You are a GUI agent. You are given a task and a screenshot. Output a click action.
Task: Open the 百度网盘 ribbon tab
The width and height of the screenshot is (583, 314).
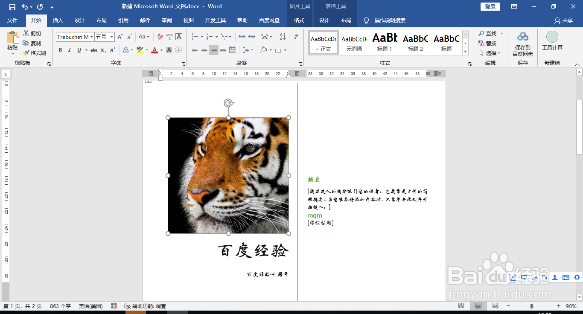(x=269, y=20)
